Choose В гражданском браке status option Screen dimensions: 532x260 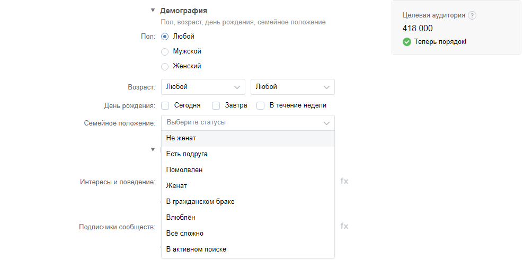pos(248,202)
